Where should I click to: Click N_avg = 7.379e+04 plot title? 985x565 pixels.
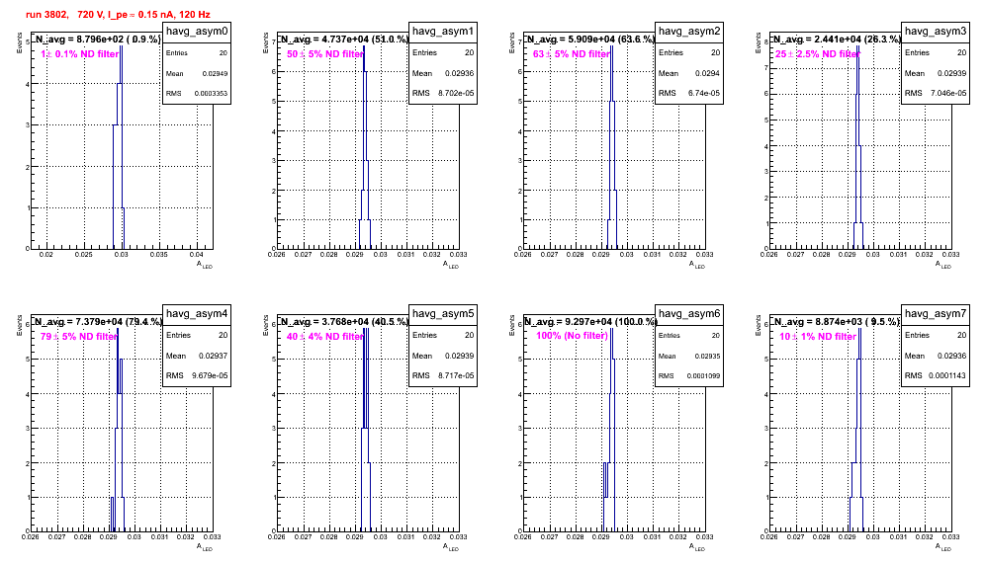click(98, 321)
